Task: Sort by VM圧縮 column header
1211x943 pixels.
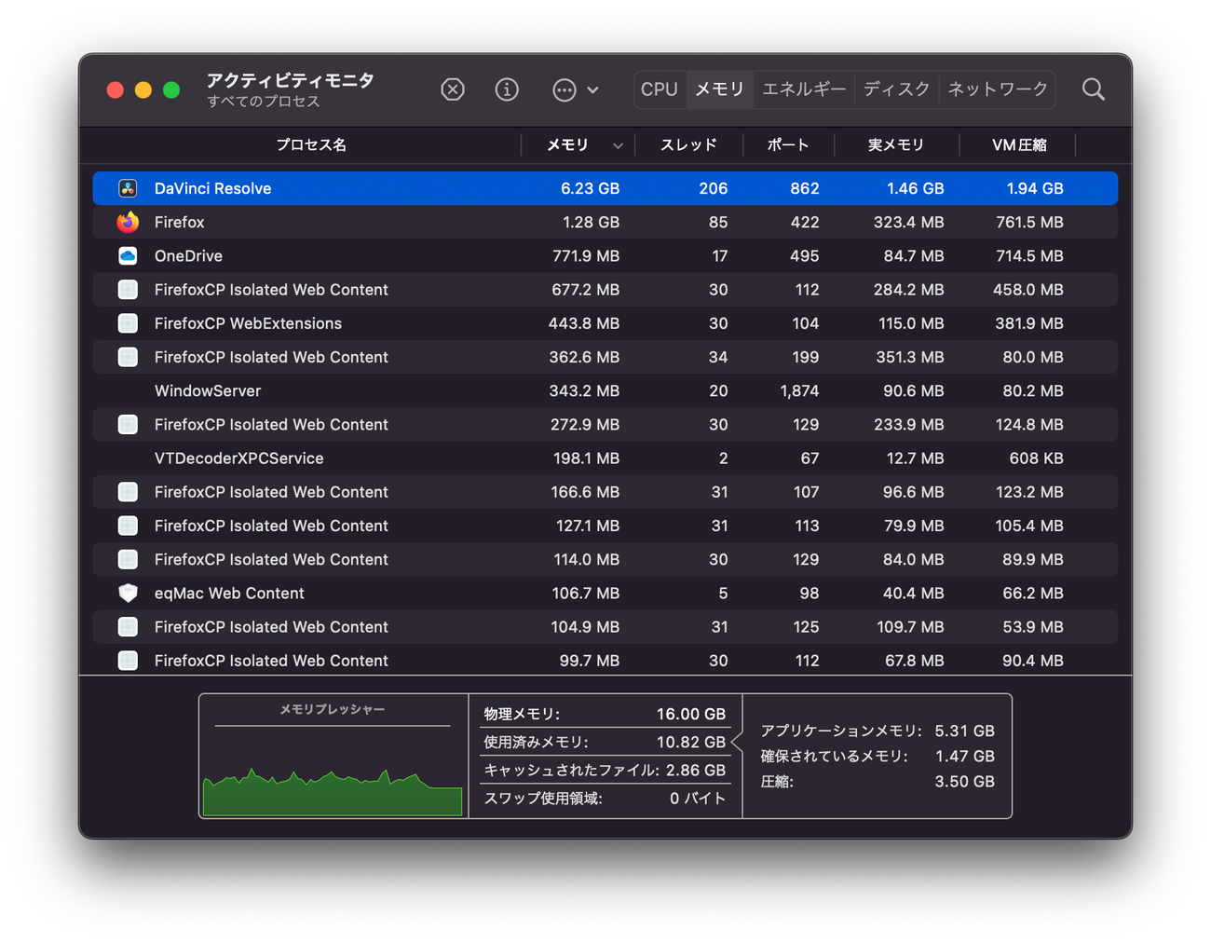Action: tap(1018, 145)
